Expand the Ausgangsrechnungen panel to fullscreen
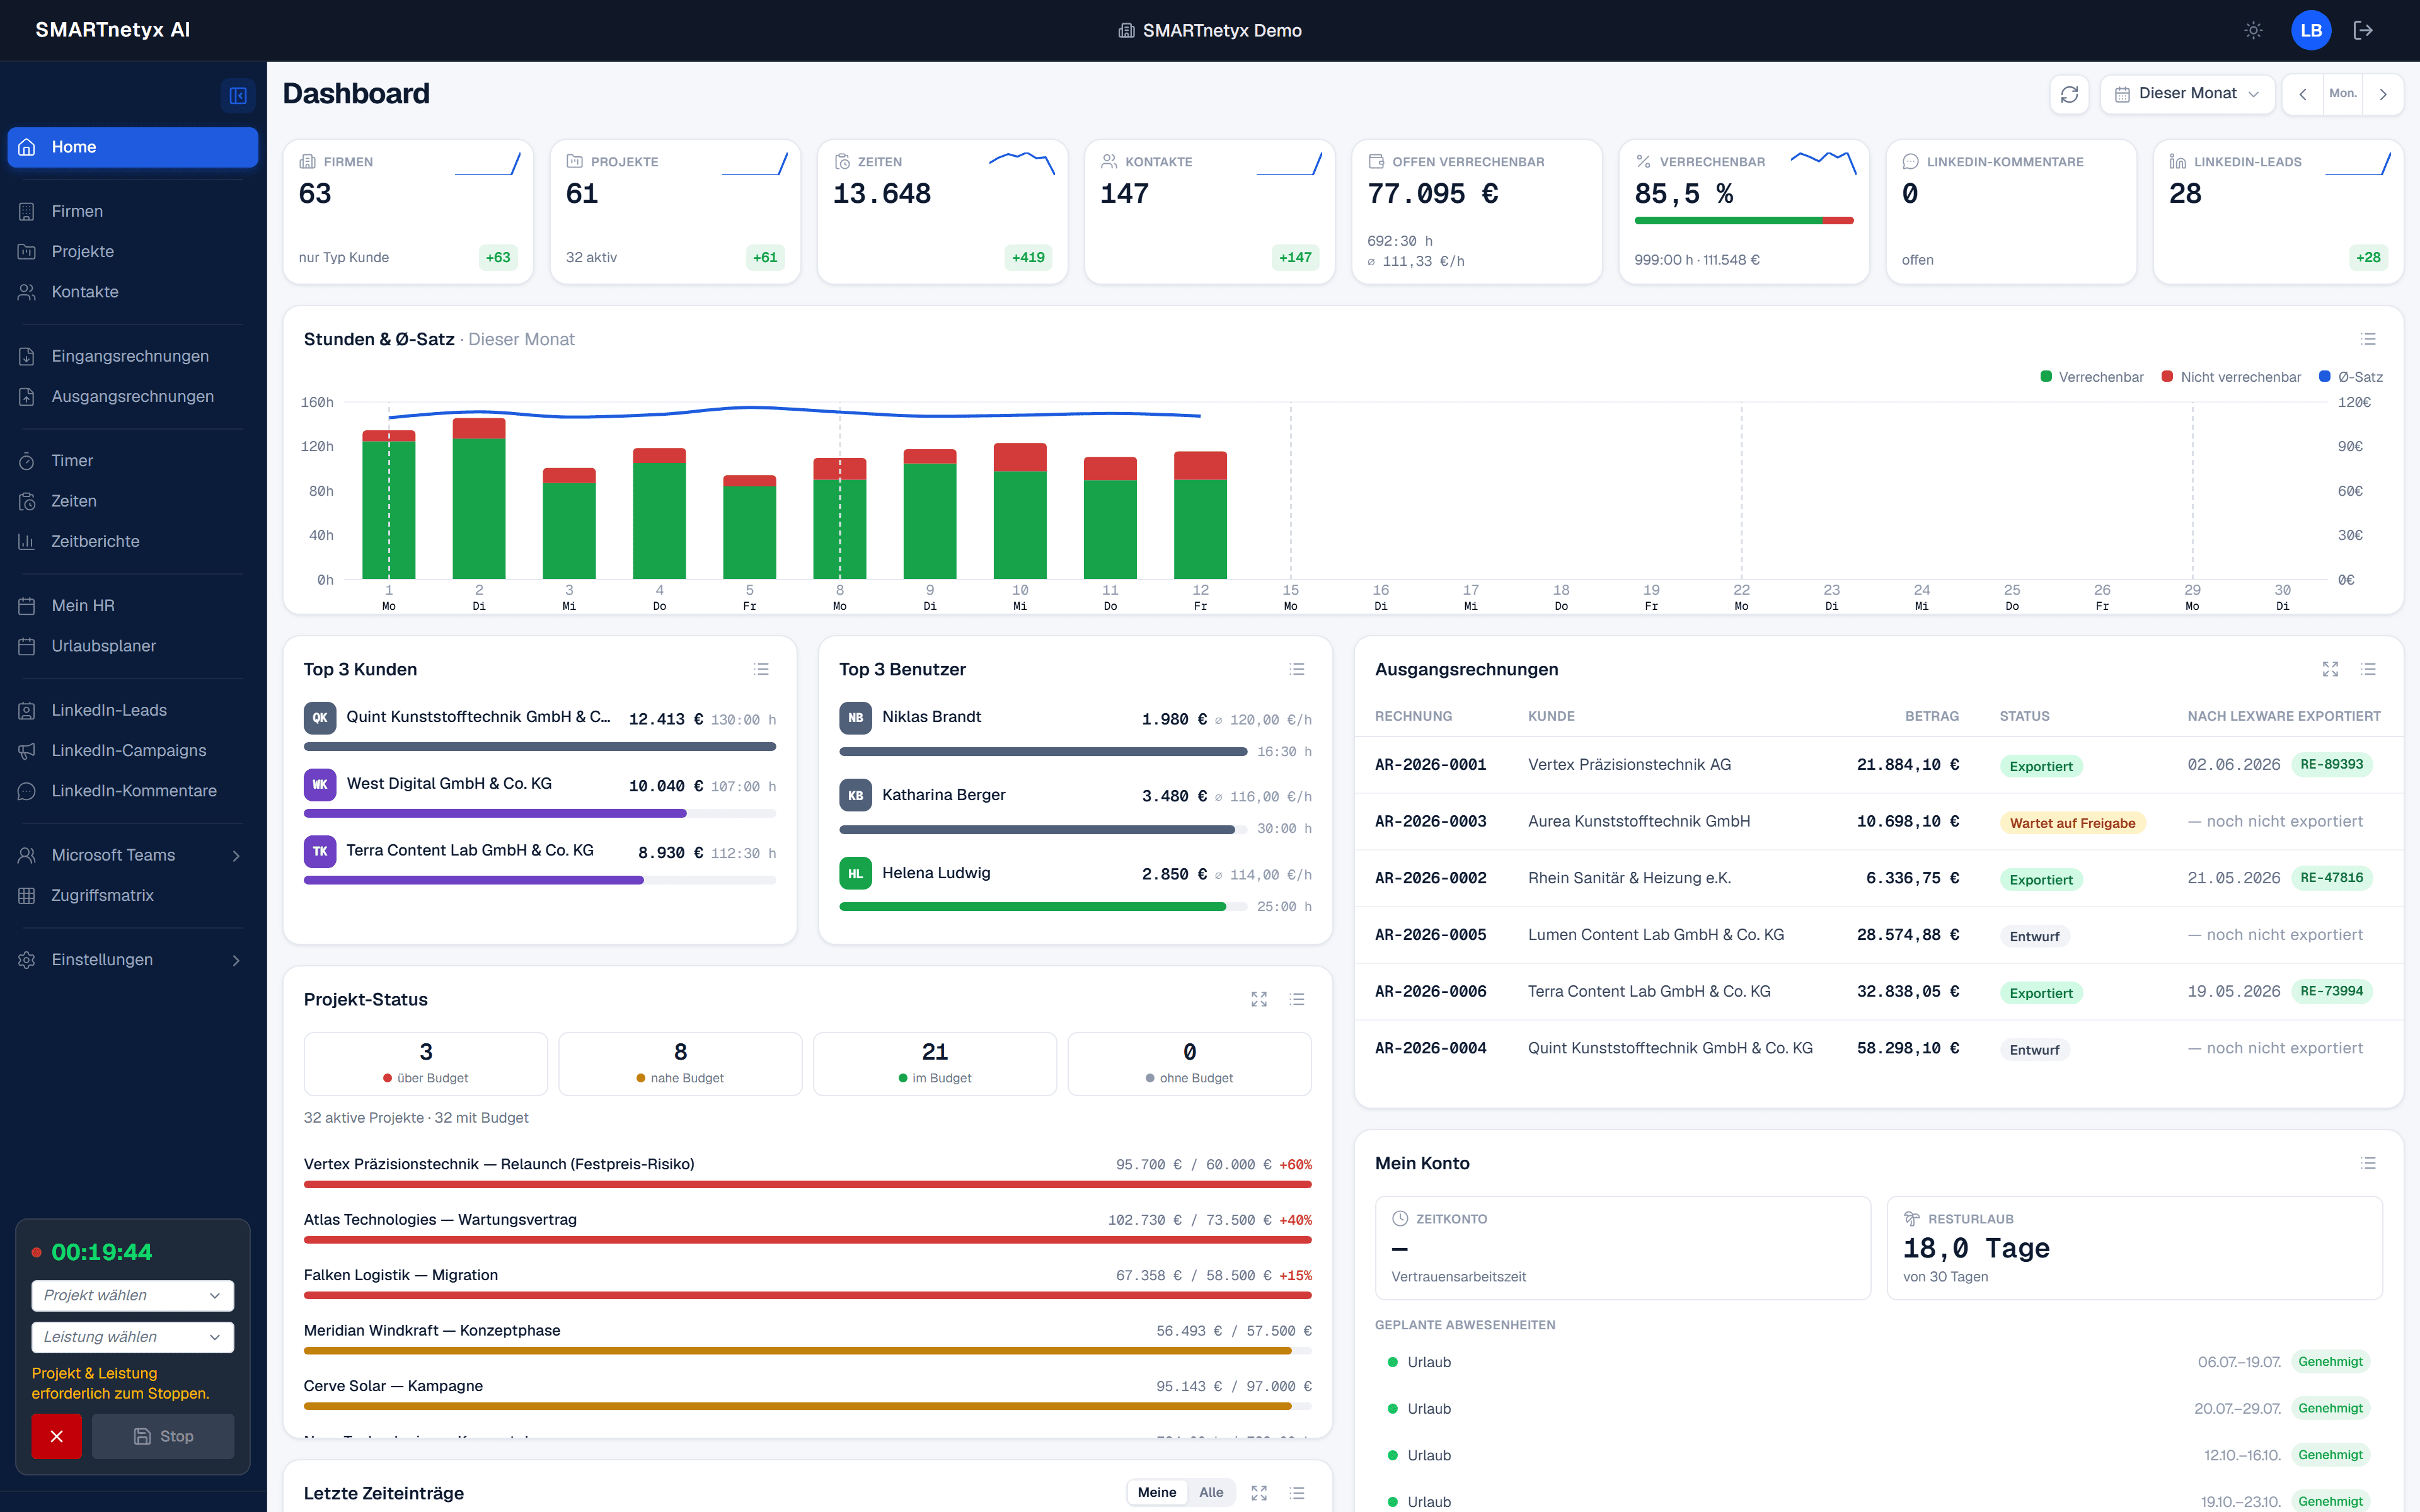 coord(2330,669)
